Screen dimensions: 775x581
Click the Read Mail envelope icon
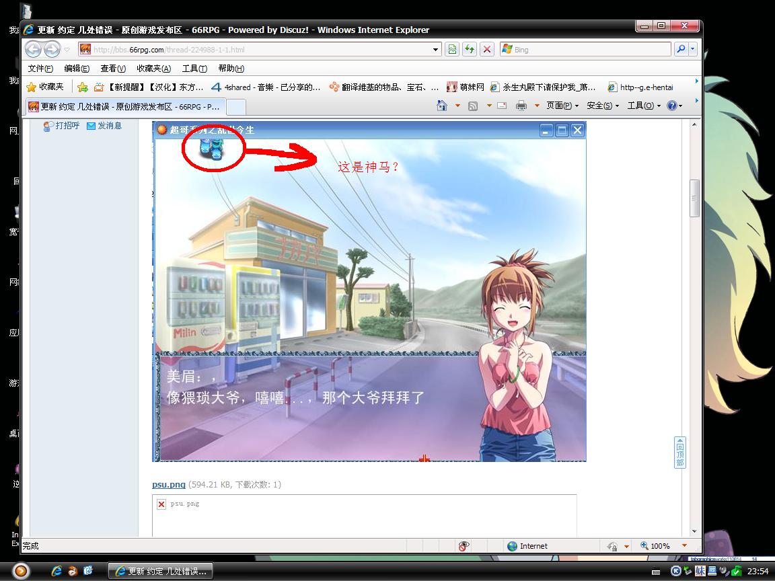502,106
